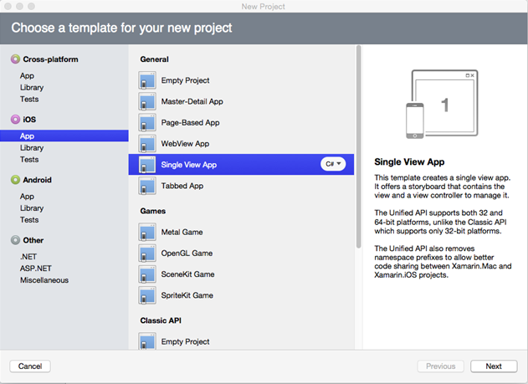Open the C# language dropdown
Viewport: 528px width, 384px height.
(333, 165)
